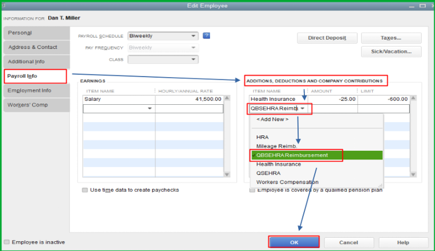Check the qualified pension plan checkbox
This screenshot has height=251, width=435.
(252, 191)
